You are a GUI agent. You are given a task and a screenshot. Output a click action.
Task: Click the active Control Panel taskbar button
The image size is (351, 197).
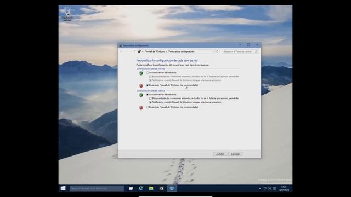tap(172, 188)
